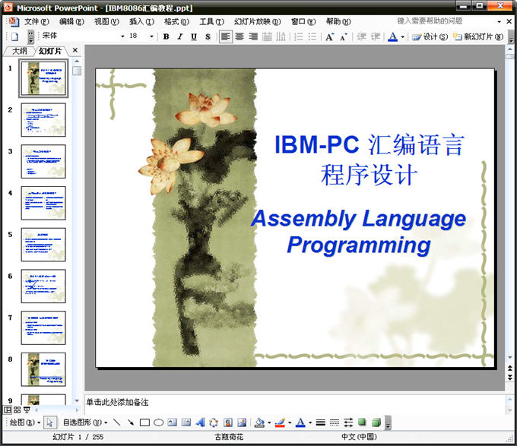The image size is (517, 446).
Task: Toggle underline formatting in toolbar
Action: click(194, 36)
